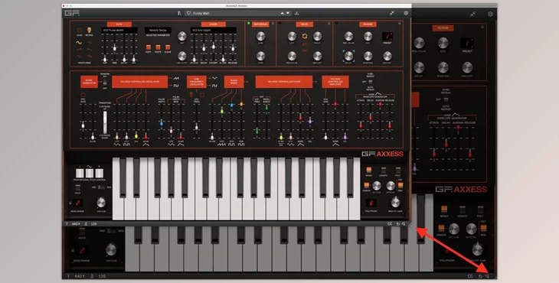Enable Mono mode in front window
The width and height of the screenshot is (559, 283).
tap(369, 170)
